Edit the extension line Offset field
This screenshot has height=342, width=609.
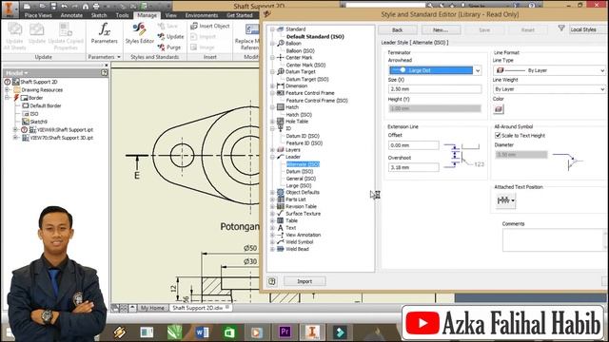pyautogui.click(x=413, y=145)
